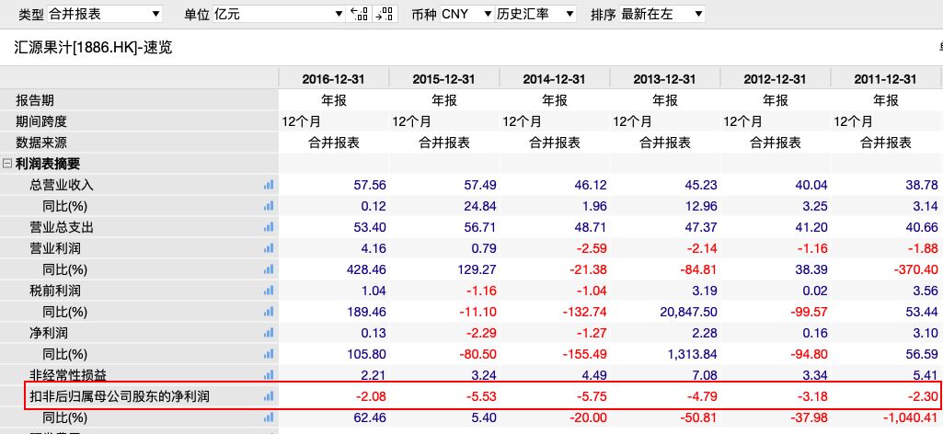
Task: Click the 年报 cell under 2016-12-31
Action: (x=334, y=100)
